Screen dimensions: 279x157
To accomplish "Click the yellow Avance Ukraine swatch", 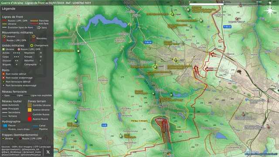I will tap(30, 110).
